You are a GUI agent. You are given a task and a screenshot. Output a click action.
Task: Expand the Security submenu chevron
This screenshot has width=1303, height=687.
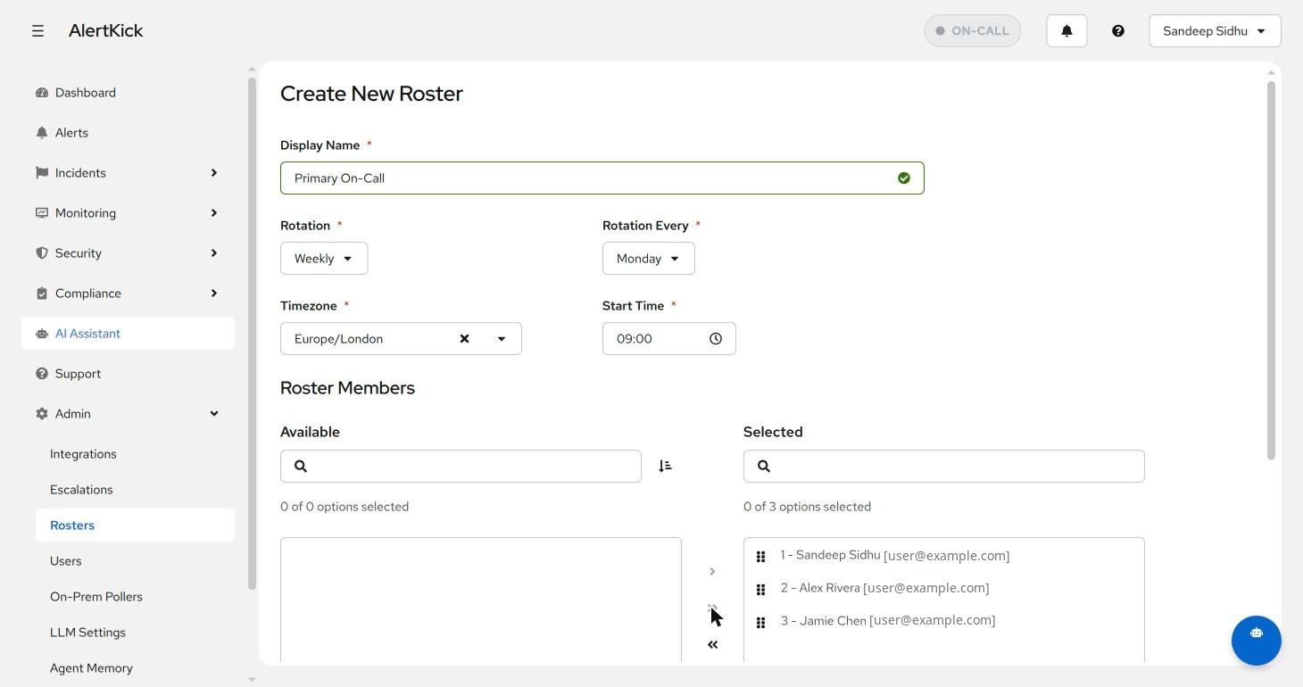pyautogui.click(x=213, y=253)
